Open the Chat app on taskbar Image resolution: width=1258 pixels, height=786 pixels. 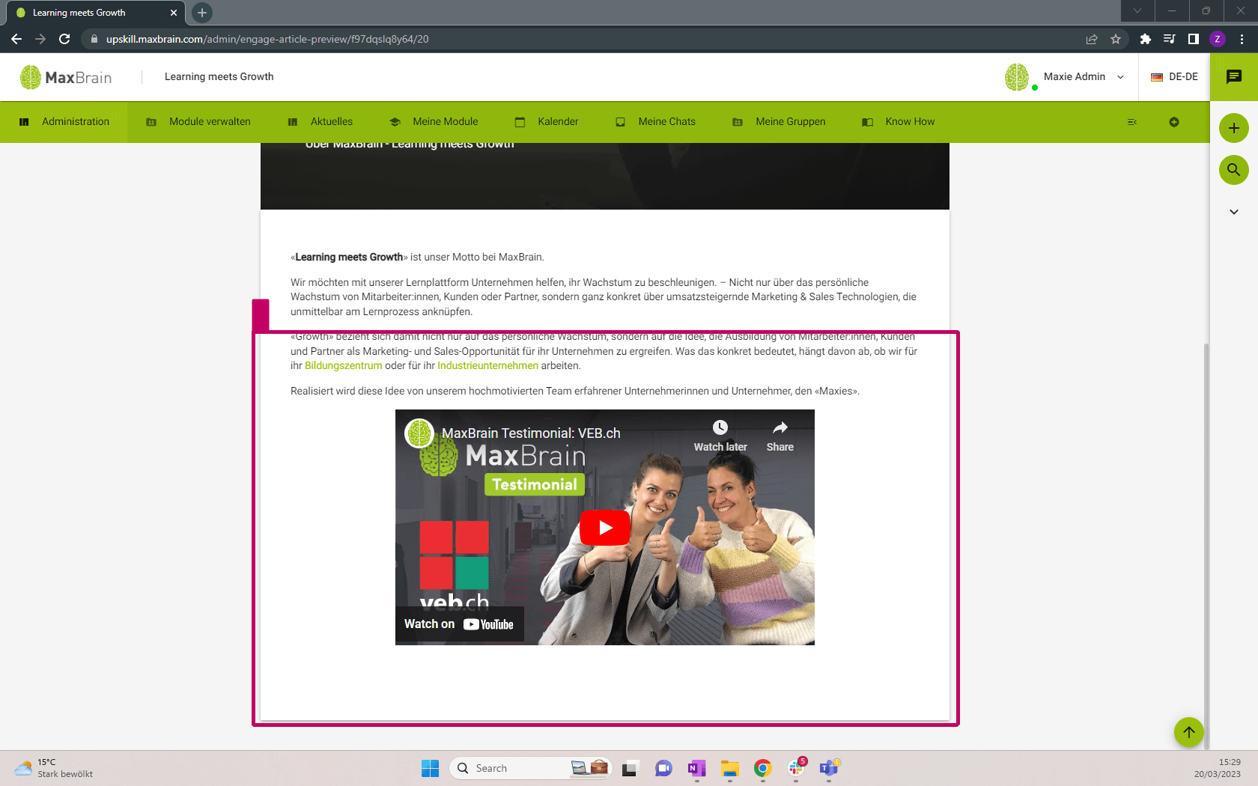coord(663,768)
